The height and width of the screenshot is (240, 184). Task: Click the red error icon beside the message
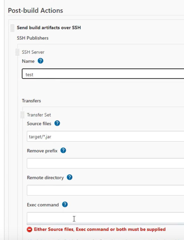[x=29, y=230]
